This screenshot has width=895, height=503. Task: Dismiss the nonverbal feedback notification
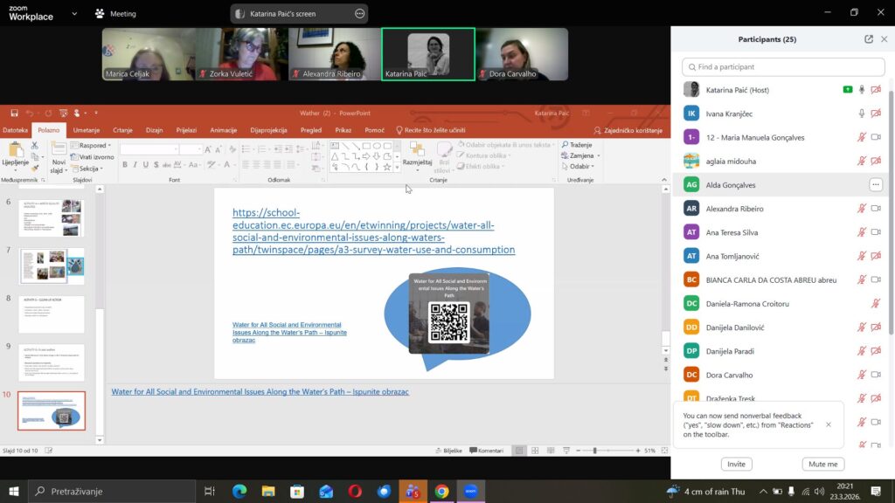[x=829, y=424]
